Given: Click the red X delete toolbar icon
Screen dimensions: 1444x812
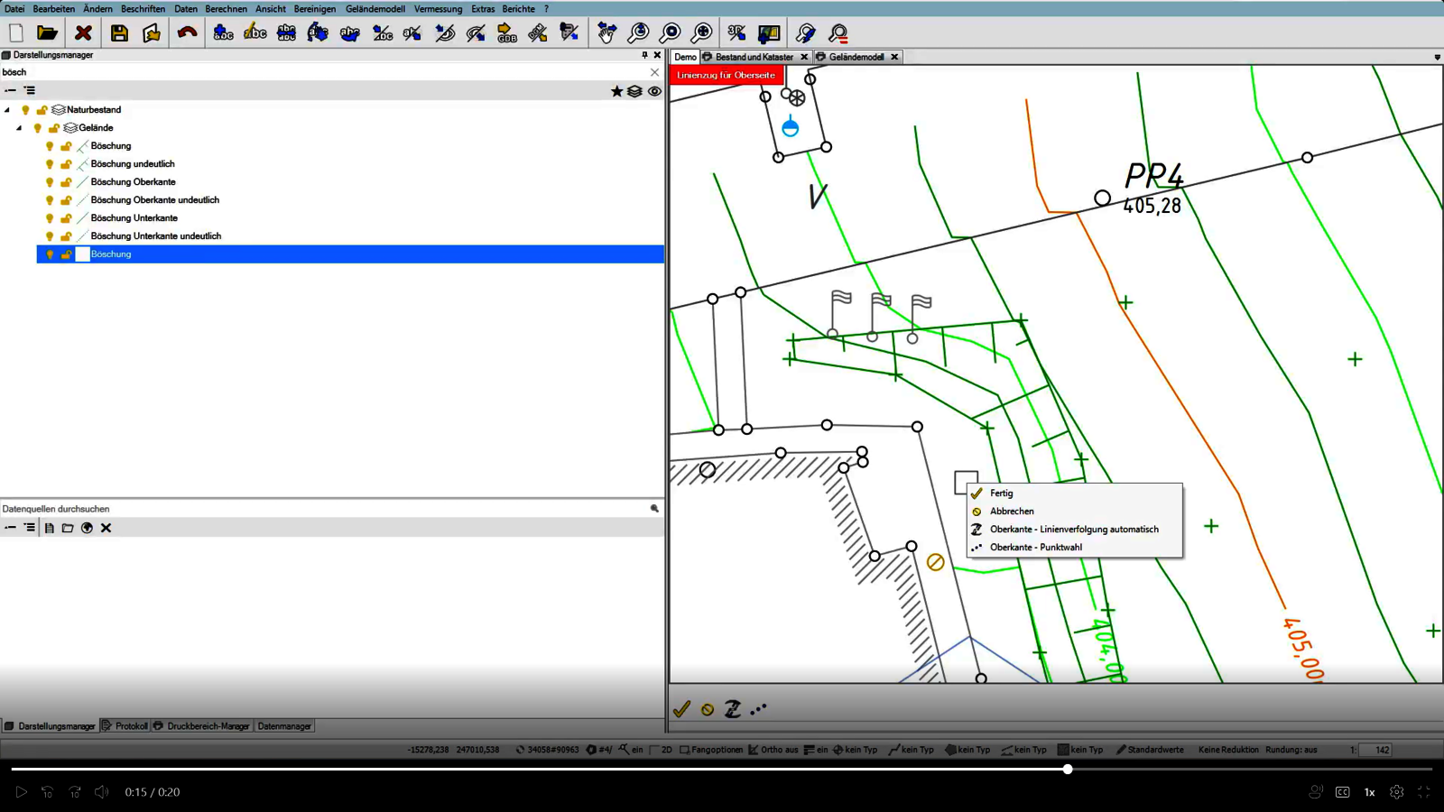Looking at the screenshot, I should [83, 33].
